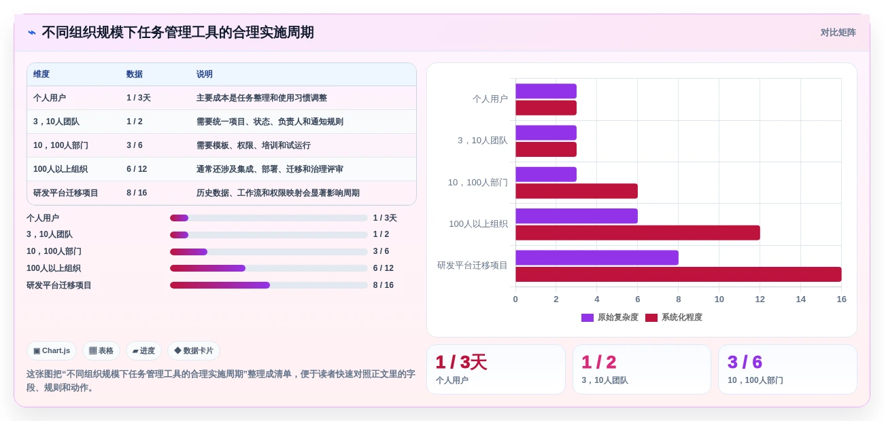The image size is (884, 421).
Task: Click description 历史数据、工作流和权限映射会显著影响周期
Action: click(x=278, y=193)
